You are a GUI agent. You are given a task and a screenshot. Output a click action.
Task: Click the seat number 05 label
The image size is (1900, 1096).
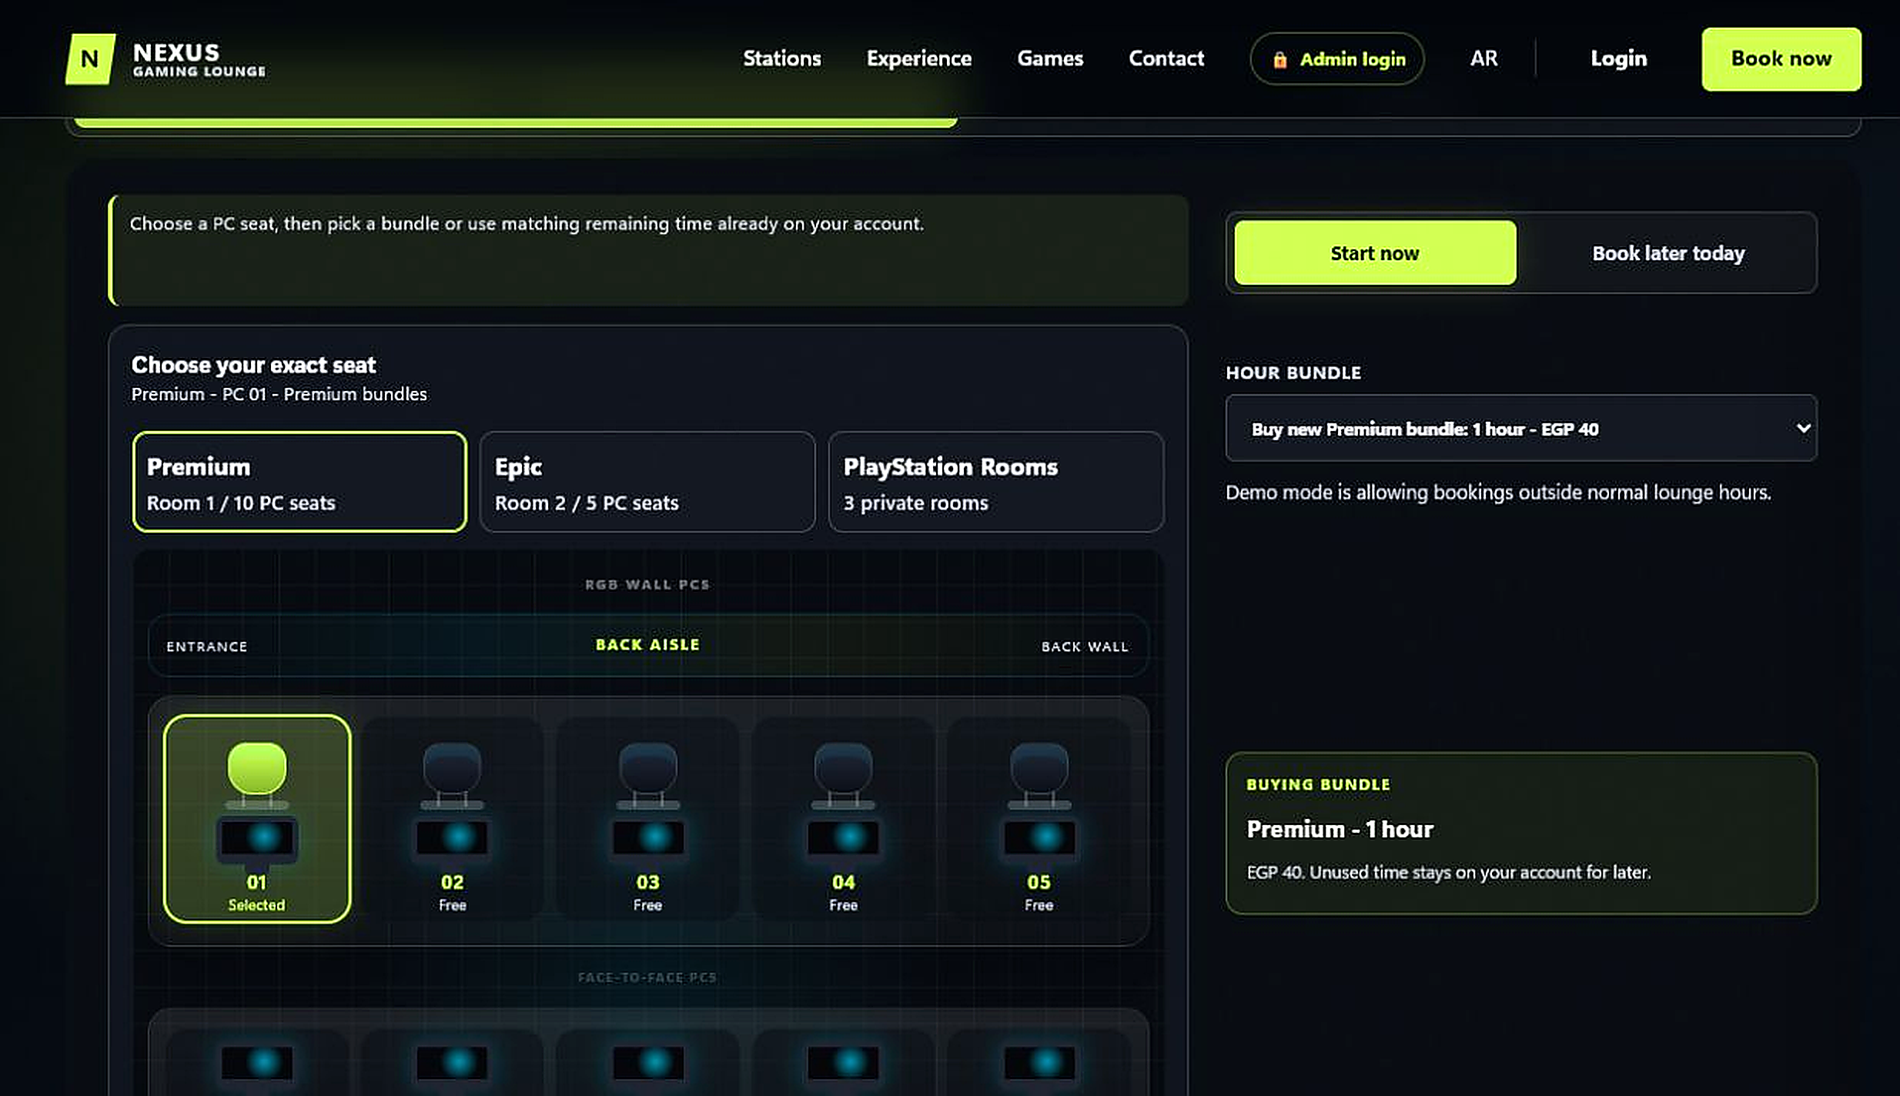click(1039, 882)
